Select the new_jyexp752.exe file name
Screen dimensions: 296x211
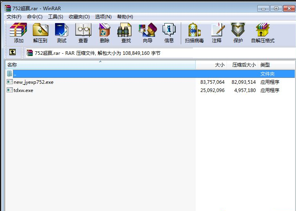coord(34,82)
